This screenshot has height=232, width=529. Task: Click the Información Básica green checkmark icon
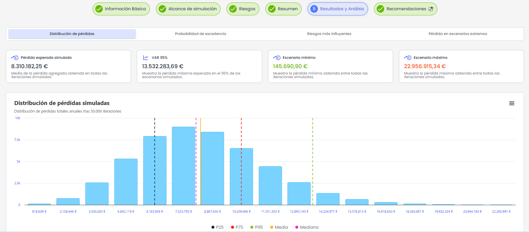pyautogui.click(x=99, y=9)
